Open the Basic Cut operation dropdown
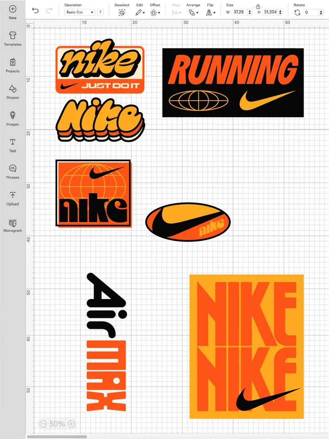The image size is (329, 439). pos(79,12)
